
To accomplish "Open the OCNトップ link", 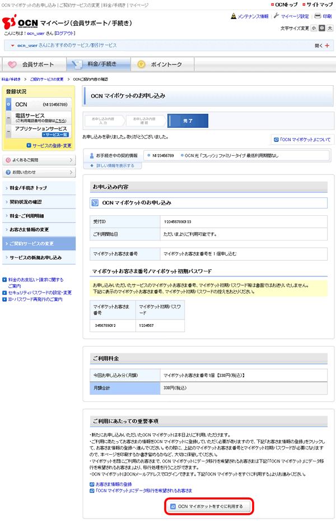I will (x=284, y=4).
